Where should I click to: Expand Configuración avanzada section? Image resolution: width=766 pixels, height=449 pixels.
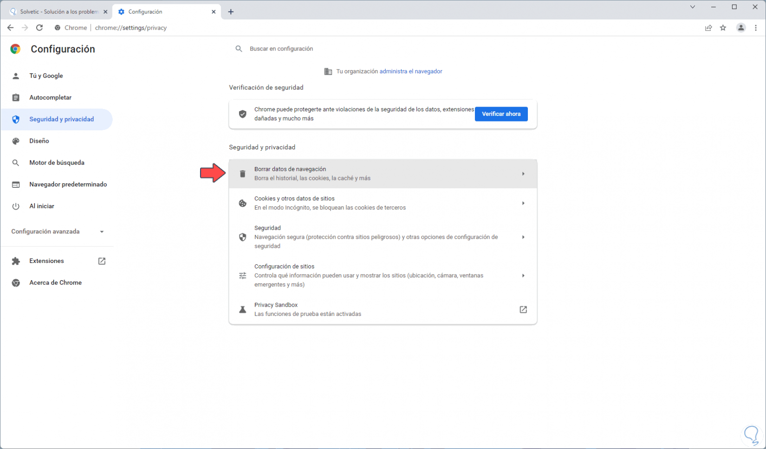(102, 231)
